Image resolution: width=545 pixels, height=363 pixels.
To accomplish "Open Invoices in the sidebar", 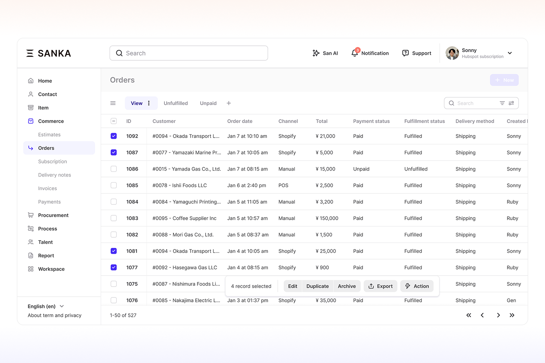I will (x=48, y=189).
